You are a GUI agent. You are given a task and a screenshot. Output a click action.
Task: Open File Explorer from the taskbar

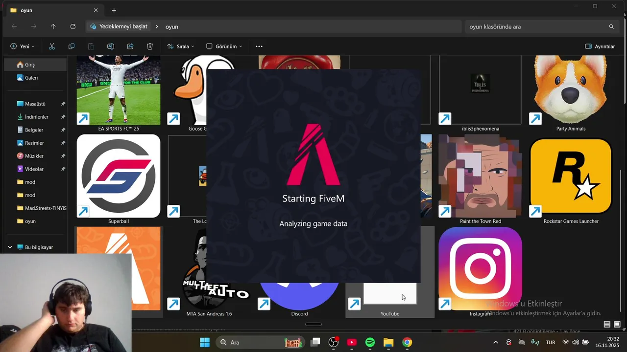388,342
